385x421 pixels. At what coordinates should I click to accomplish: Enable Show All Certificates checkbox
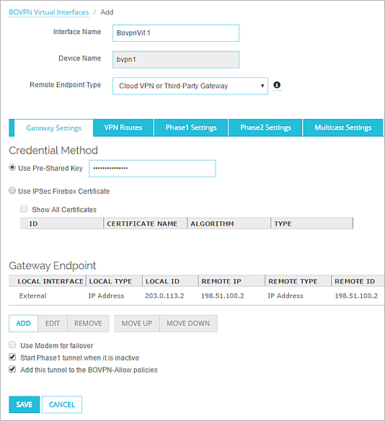24,209
